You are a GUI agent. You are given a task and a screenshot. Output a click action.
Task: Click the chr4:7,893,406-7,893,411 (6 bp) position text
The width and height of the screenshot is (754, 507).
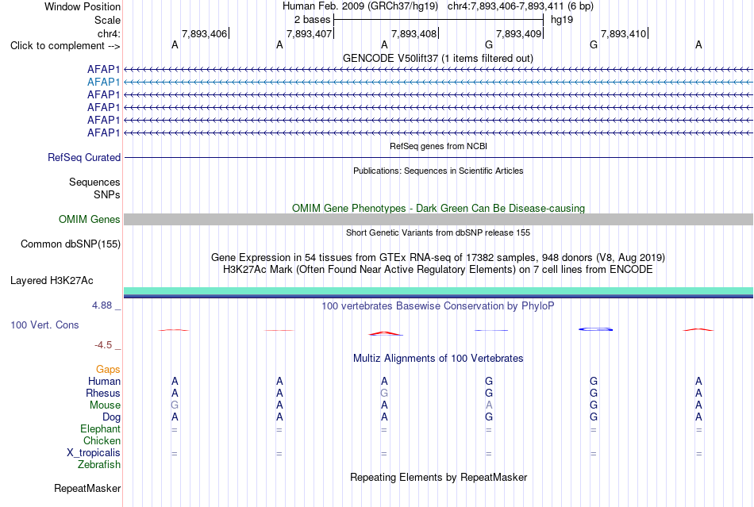(521, 6)
